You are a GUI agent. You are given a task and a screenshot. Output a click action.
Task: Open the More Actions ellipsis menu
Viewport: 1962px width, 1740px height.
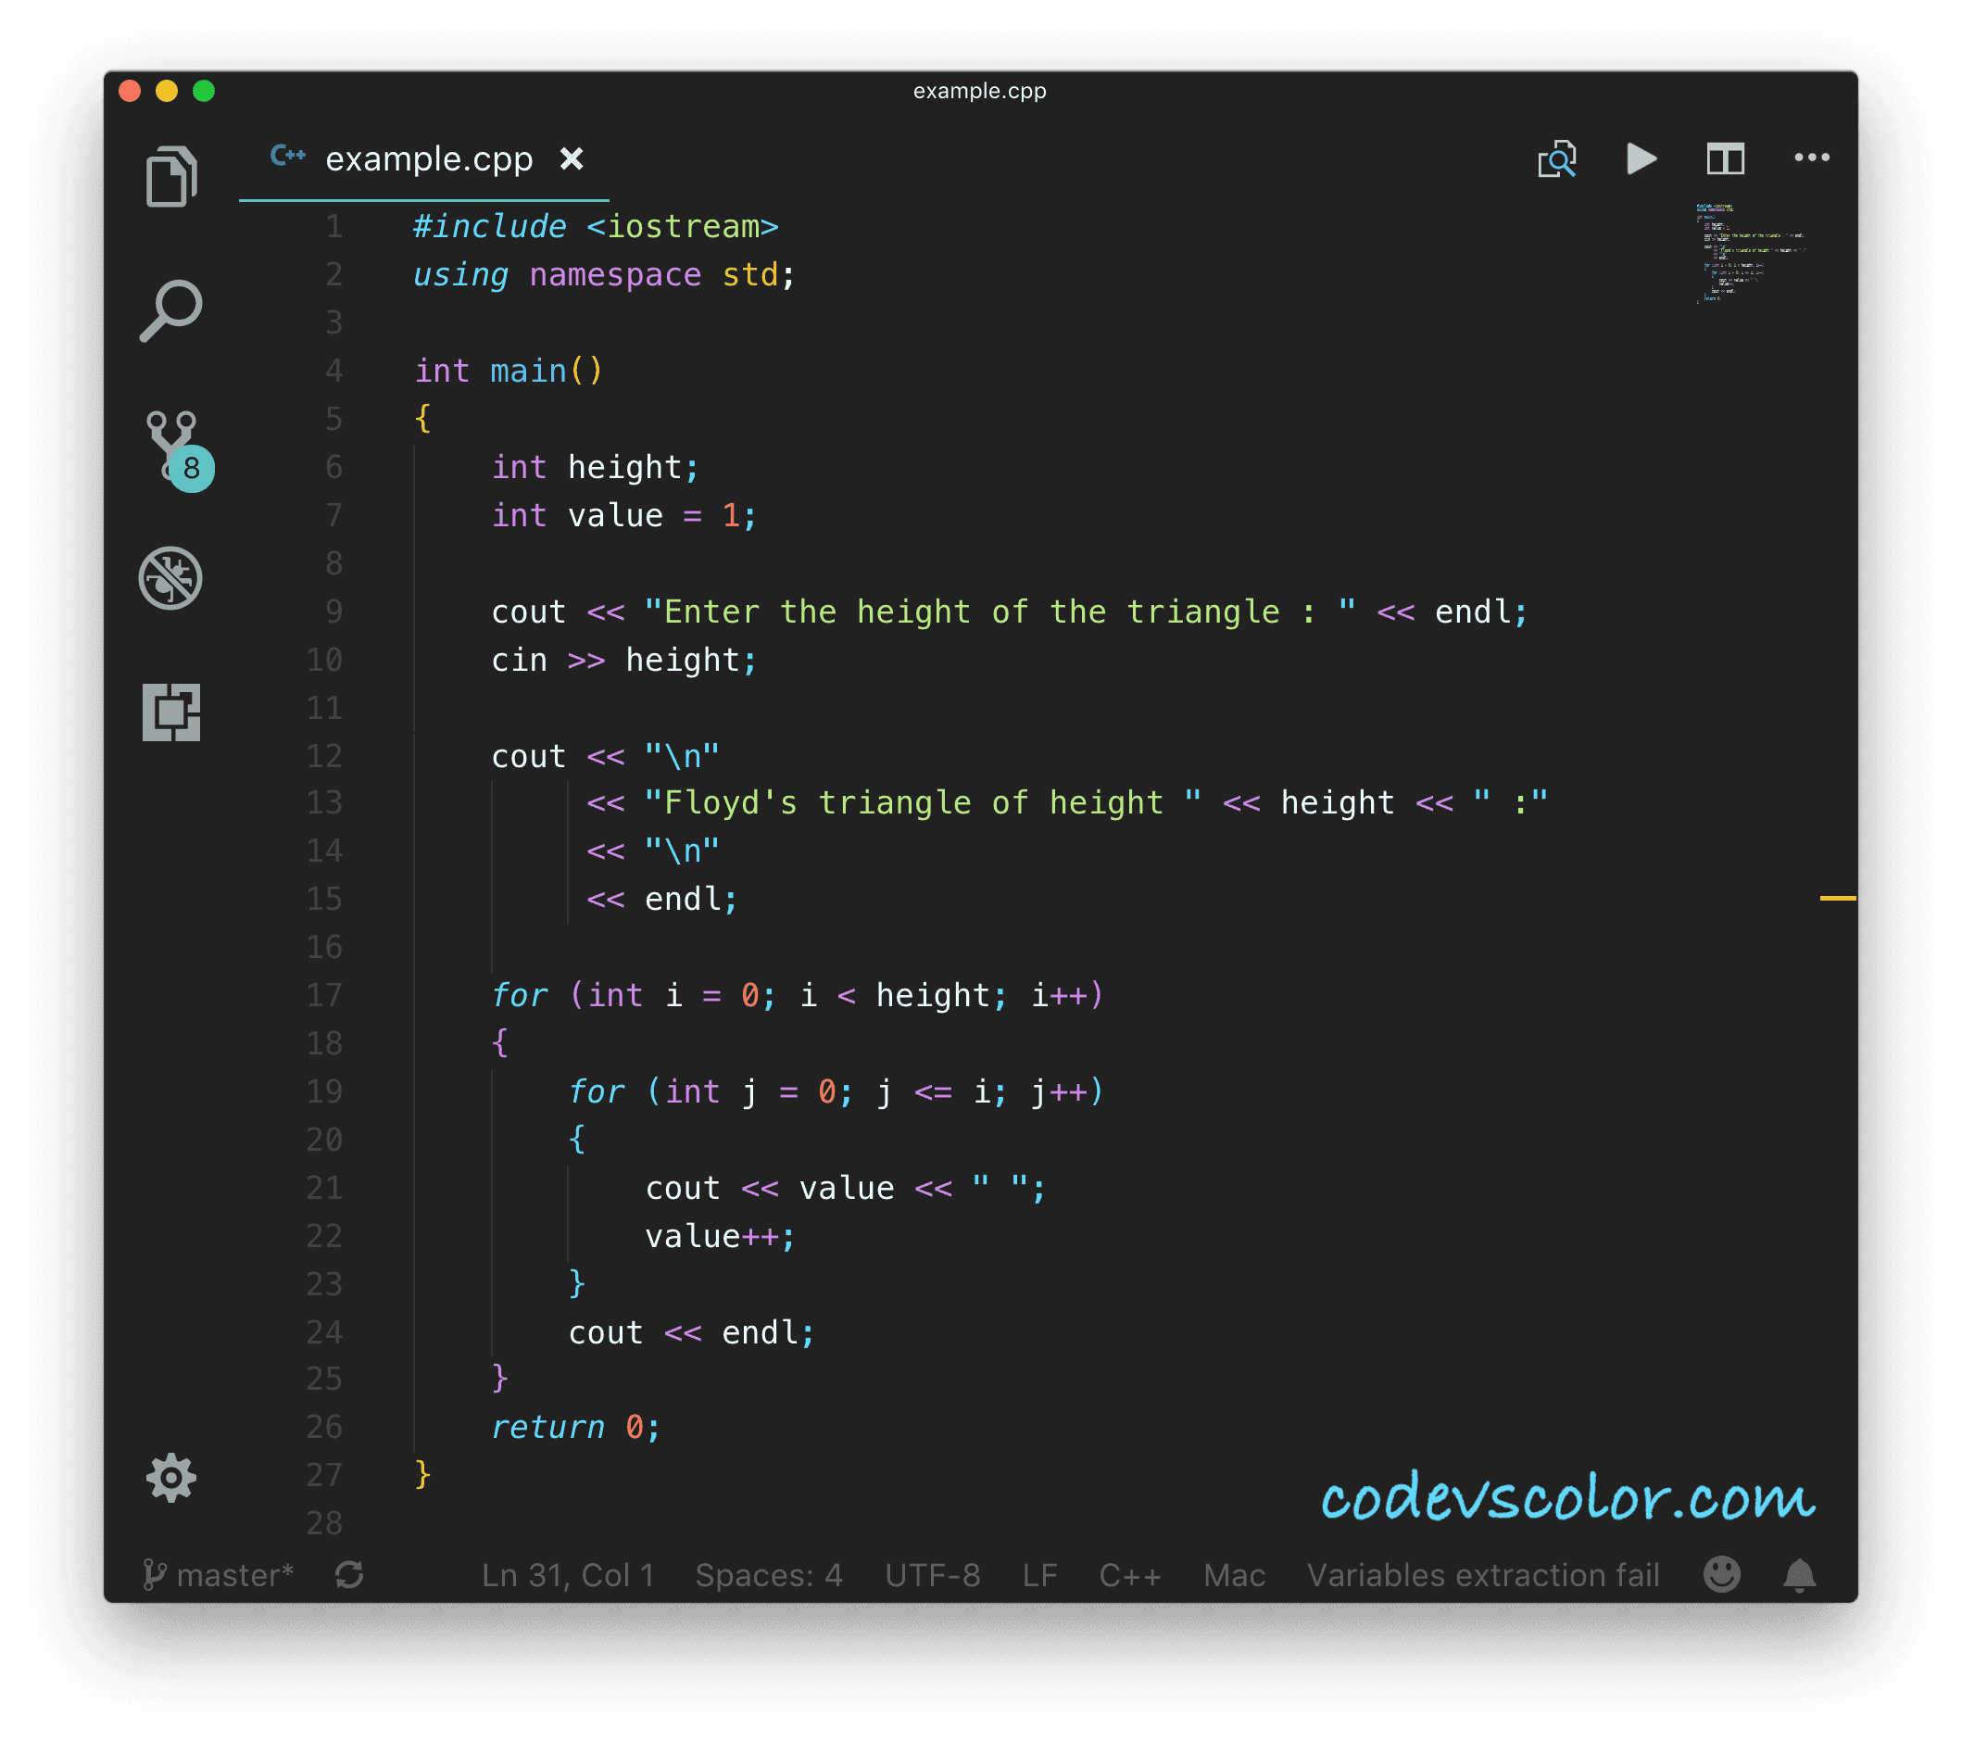(1811, 158)
